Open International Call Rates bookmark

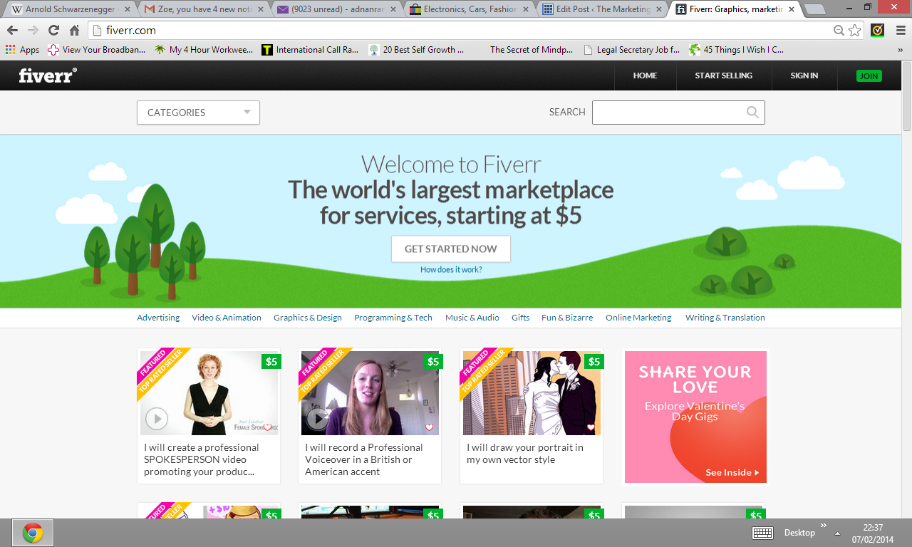click(x=310, y=50)
